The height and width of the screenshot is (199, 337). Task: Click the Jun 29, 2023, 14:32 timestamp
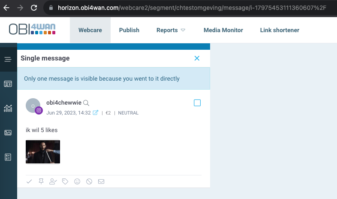(69, 113)
